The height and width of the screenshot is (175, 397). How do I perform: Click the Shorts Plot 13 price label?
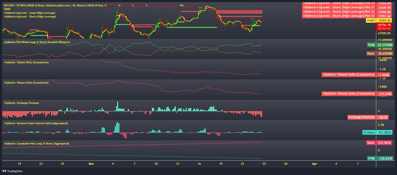[x=339, y=16]
